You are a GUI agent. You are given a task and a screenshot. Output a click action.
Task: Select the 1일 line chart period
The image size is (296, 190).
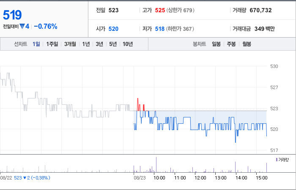click(36, 44)
